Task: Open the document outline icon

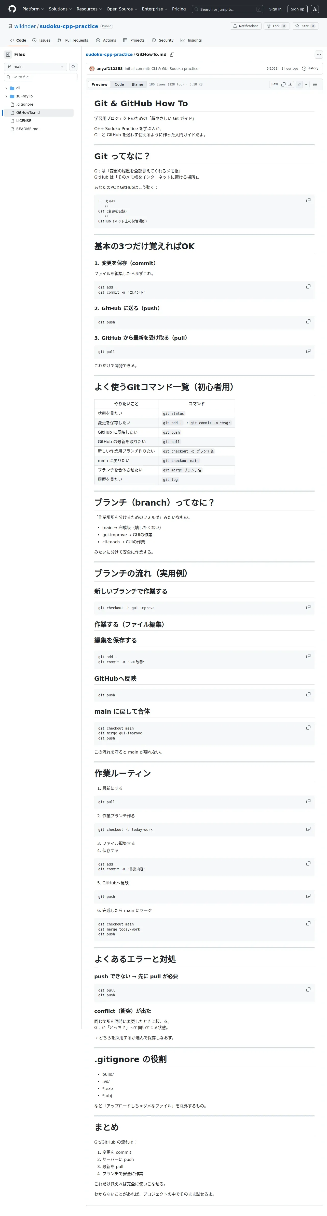Action: (315, 84)
